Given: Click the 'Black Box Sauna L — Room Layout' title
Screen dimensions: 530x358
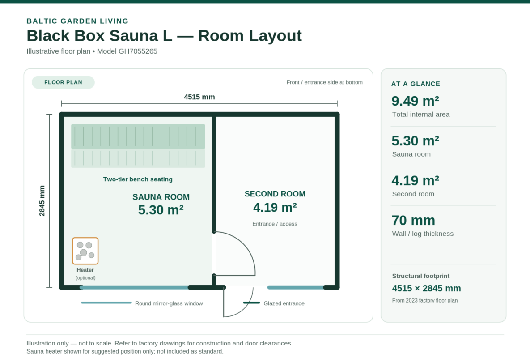Looking at the screenshot, I should (164, 36).
